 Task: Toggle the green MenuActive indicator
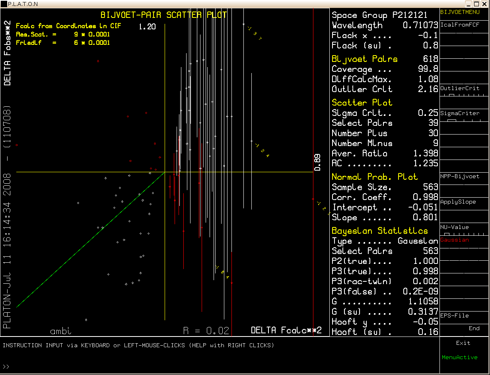pyautogui.click(x=459, y=357)
